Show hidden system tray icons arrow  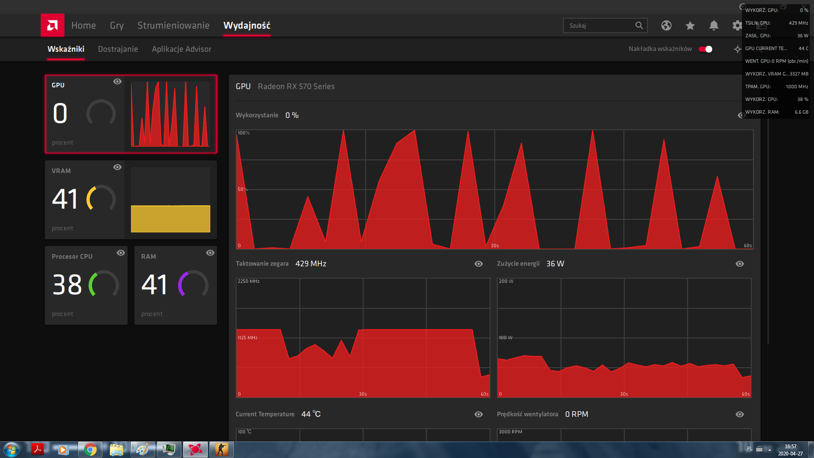[x=769, y=450]
